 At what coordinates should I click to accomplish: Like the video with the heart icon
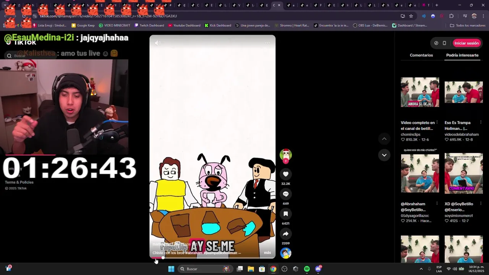285,174
